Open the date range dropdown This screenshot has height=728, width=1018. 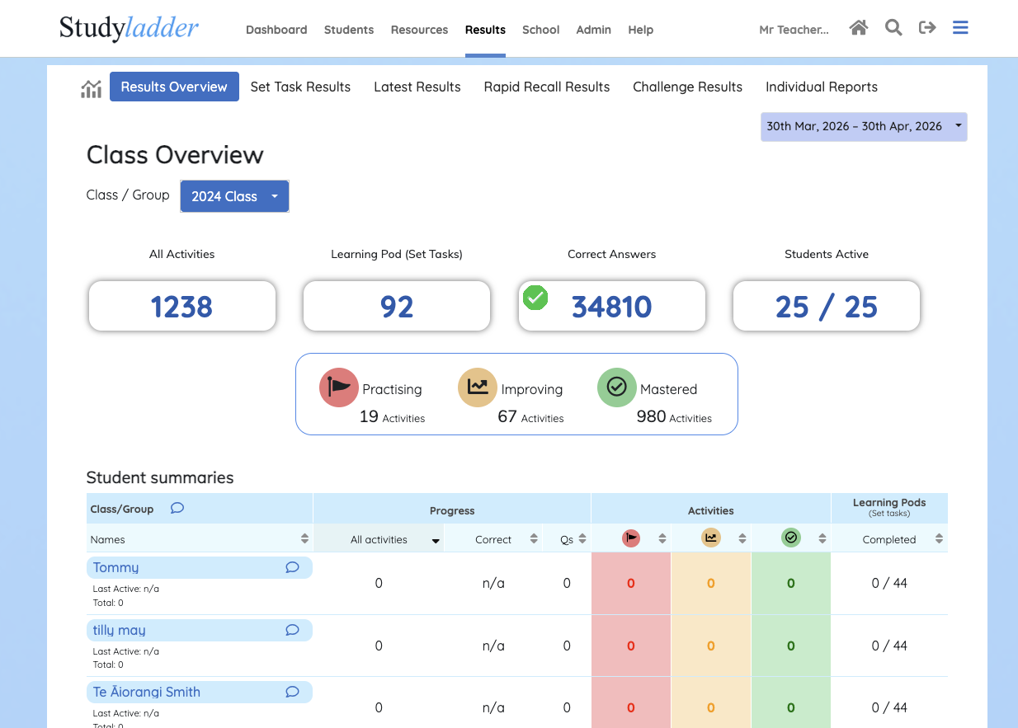pos(864,127)
